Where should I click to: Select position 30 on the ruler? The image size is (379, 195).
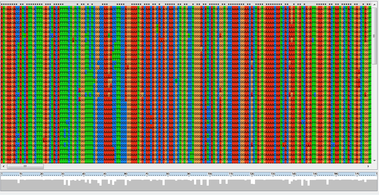[x=63, y=174]
